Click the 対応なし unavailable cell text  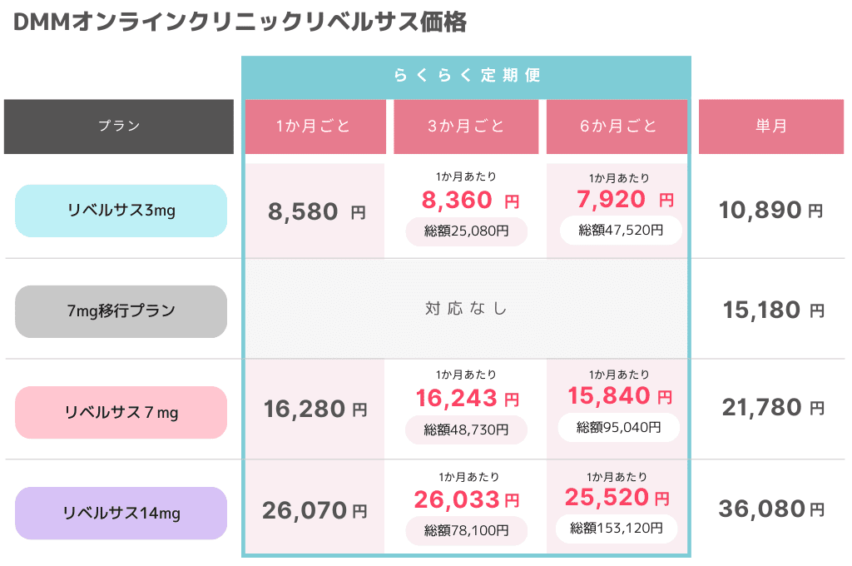pos(466,309)
